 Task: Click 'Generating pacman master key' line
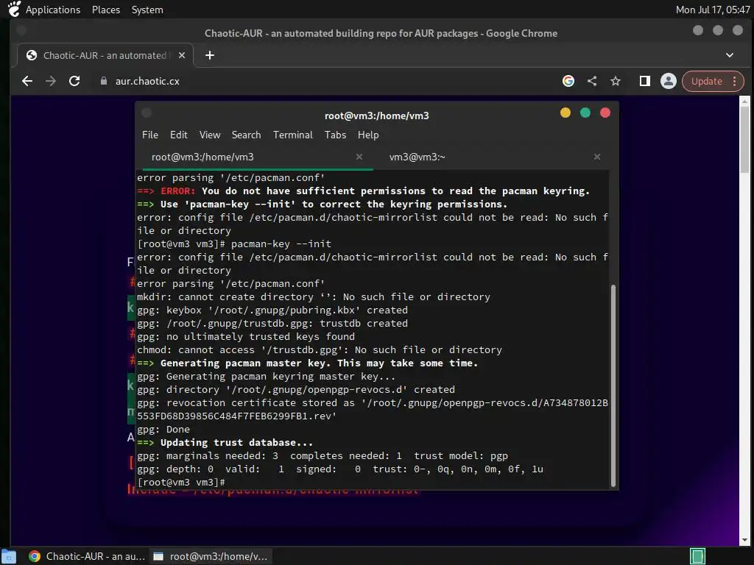pyautogui.click(x=308, y=363)
